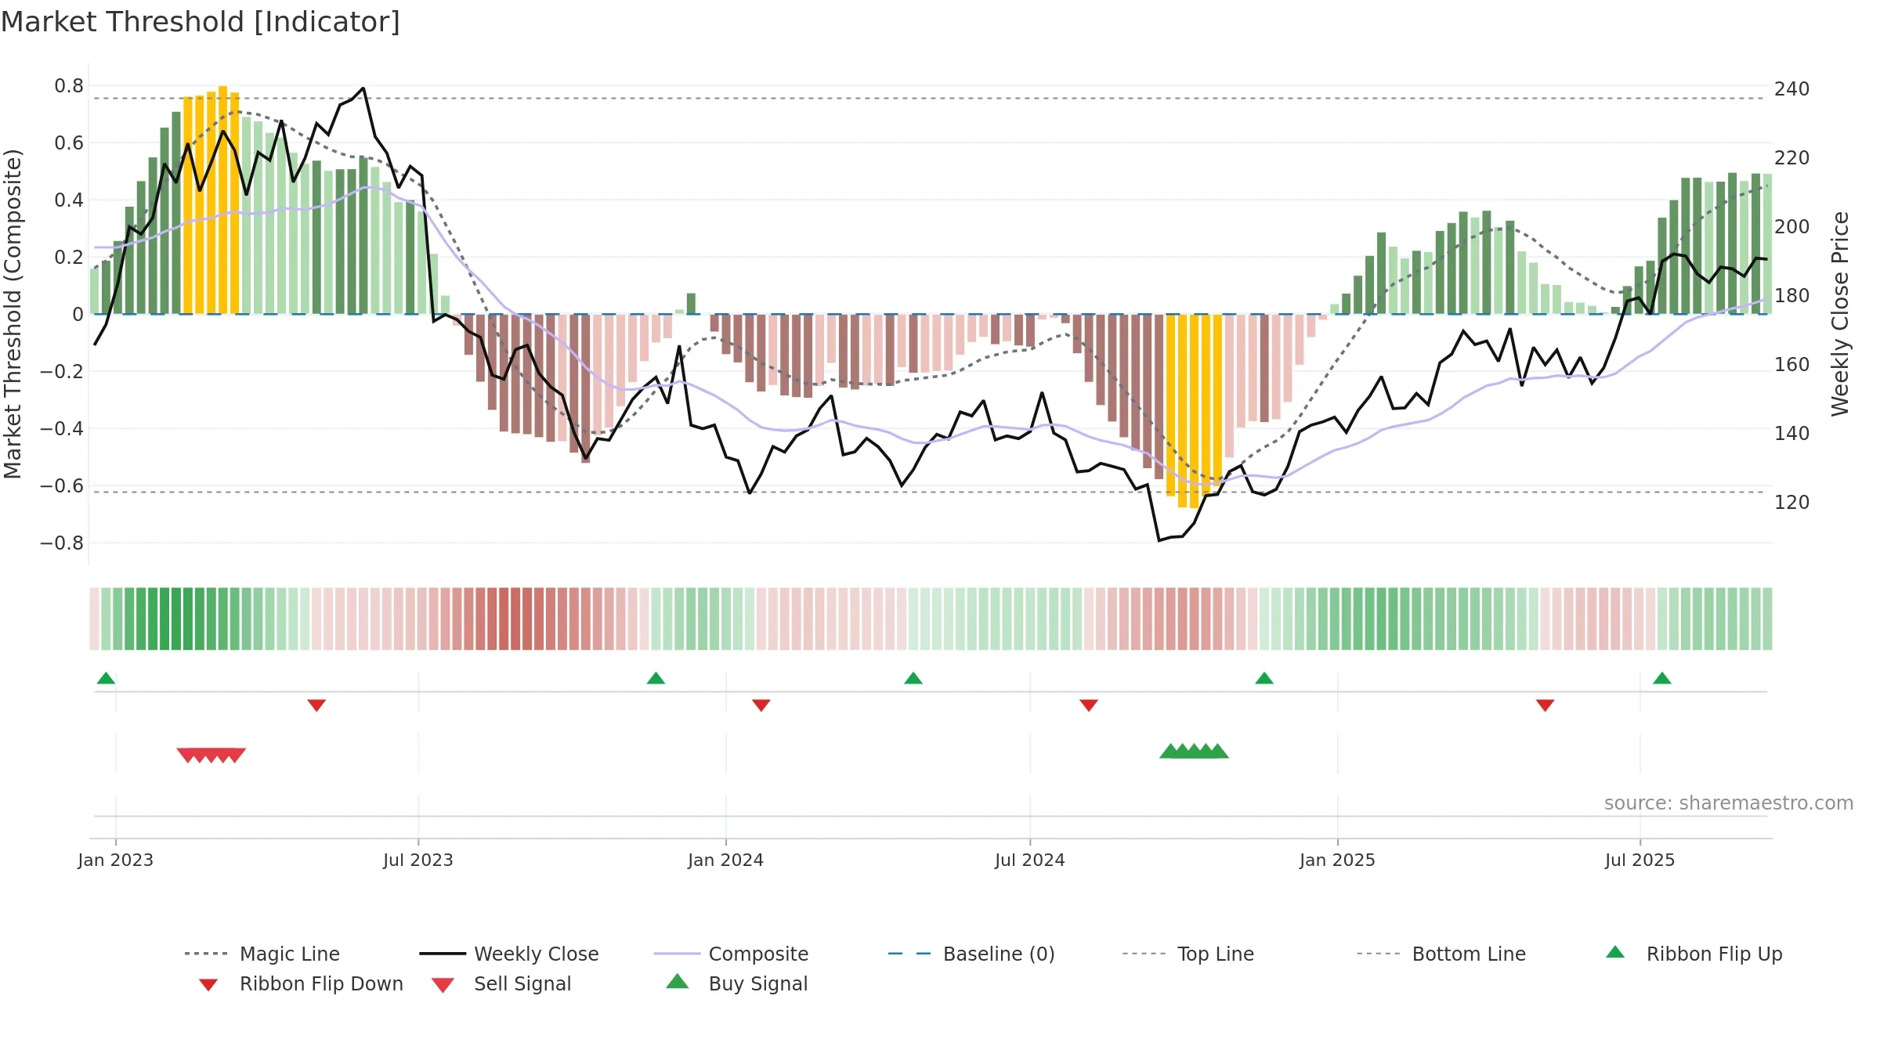Toggle the Buy Signal legend entry
This screenshot has width=1880, height=1057.
coord(736,983)
